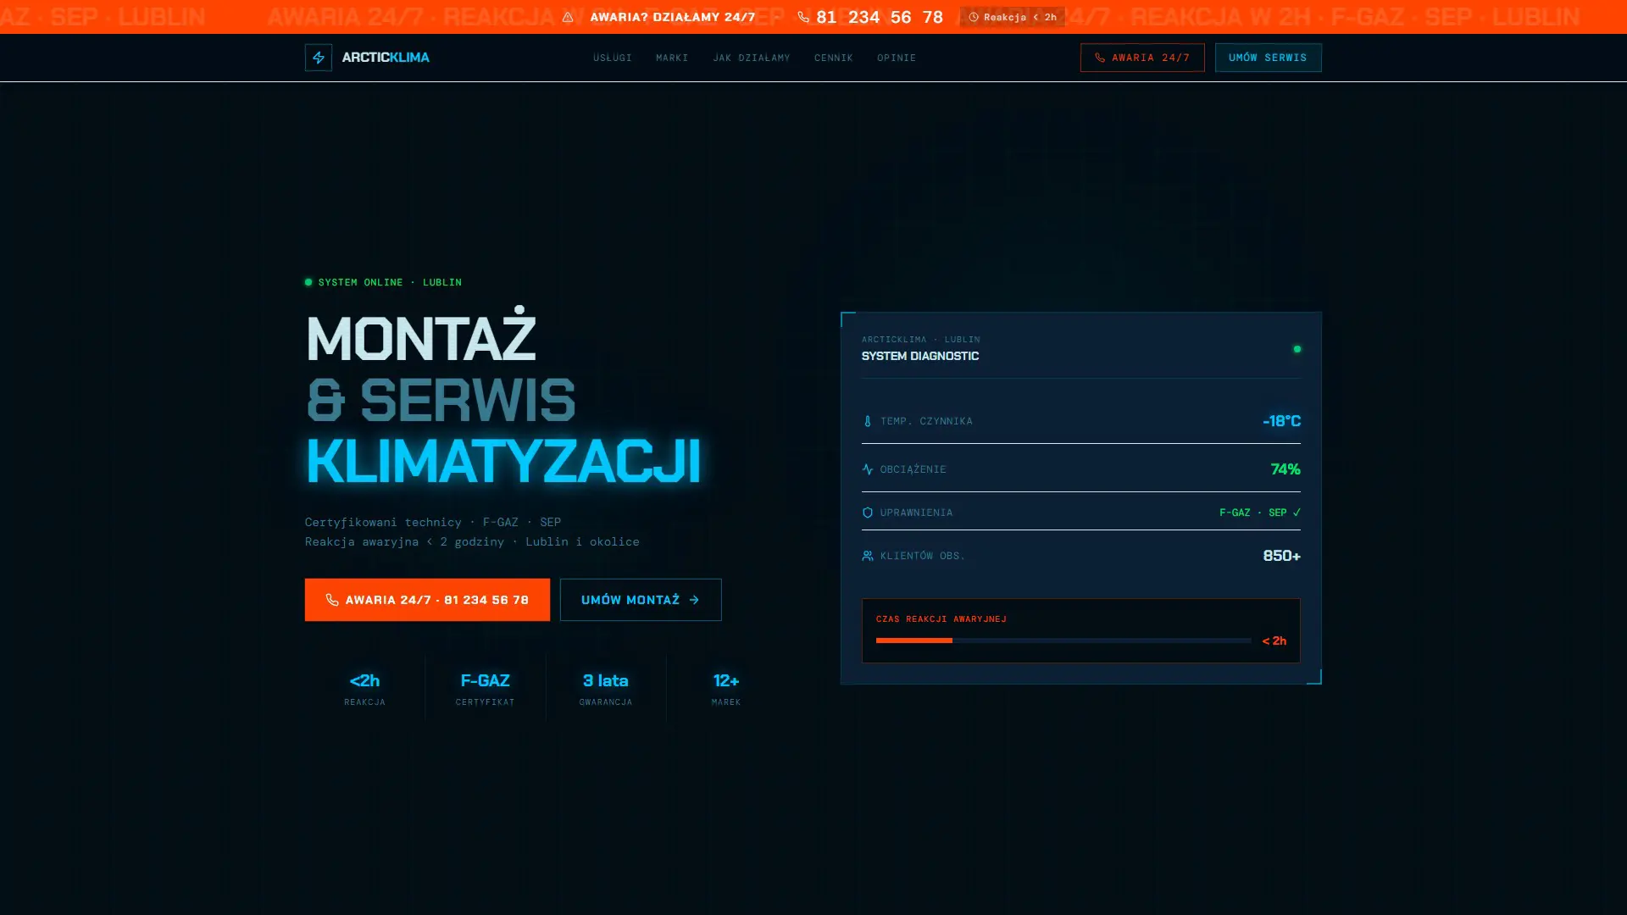This screenshot has height=915, width=1627.
Task: Open OPINIE from the top navigation
Action: [x=896, y=58]
